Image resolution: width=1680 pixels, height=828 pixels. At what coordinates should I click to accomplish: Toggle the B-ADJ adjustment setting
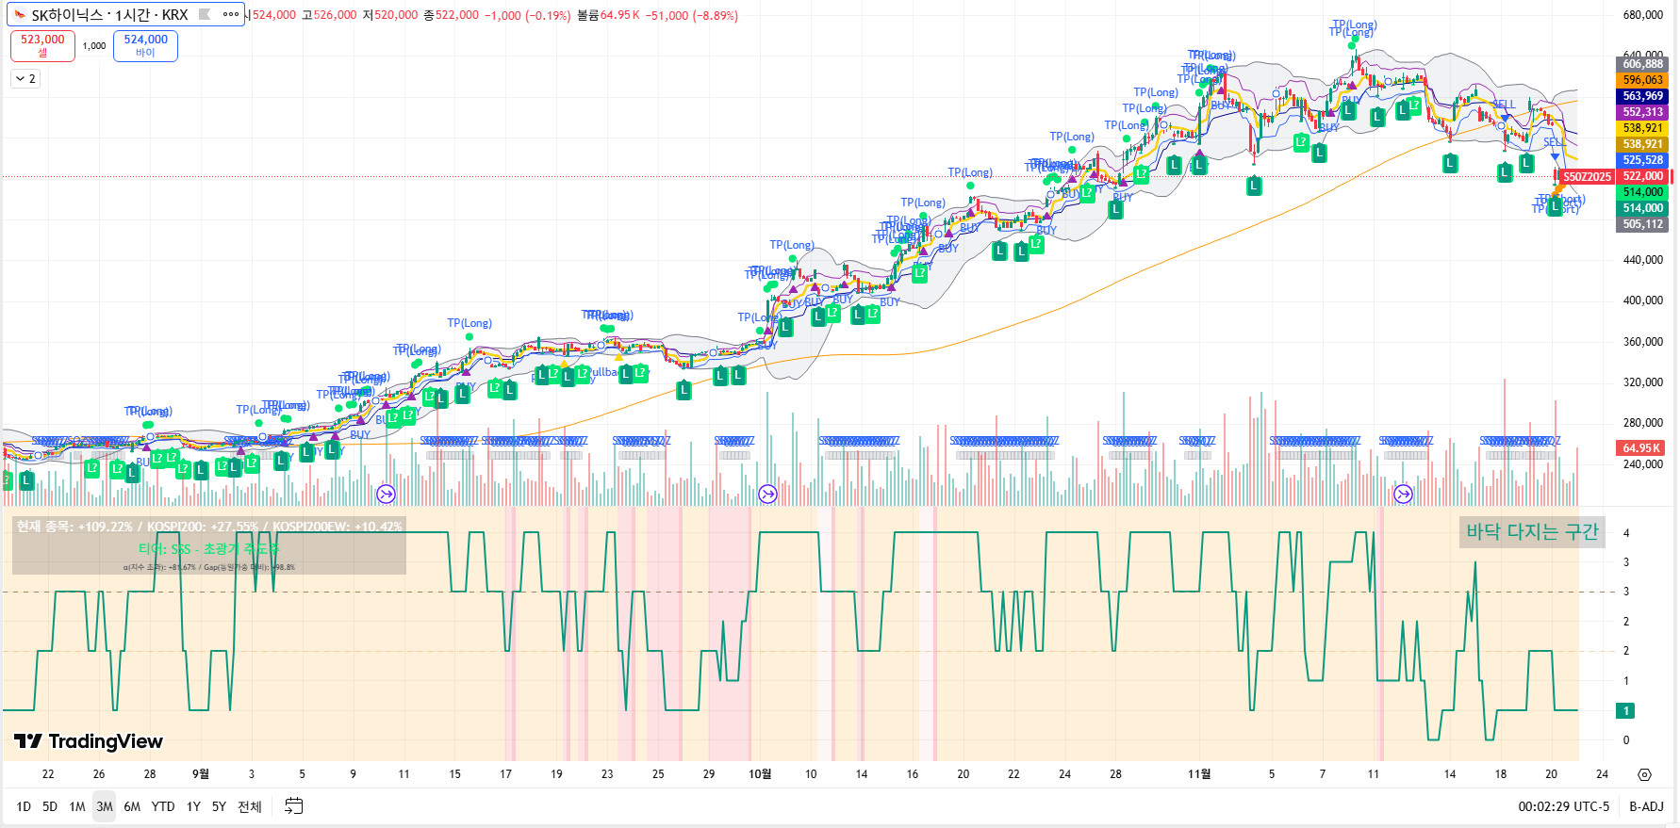(1646, 806)
